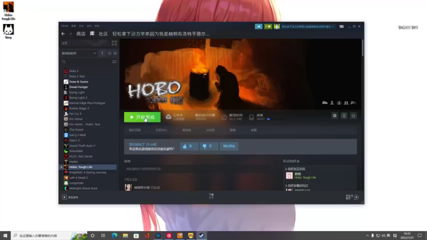This screenshot has width=427, height=240.
Task: Click the Evolve Stage 2 game icon
Action: [66, 108]
